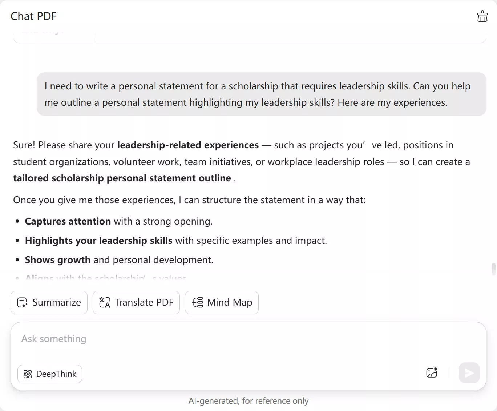
Task: Click the Translate PDF language icon
Action: coord(105,303)
